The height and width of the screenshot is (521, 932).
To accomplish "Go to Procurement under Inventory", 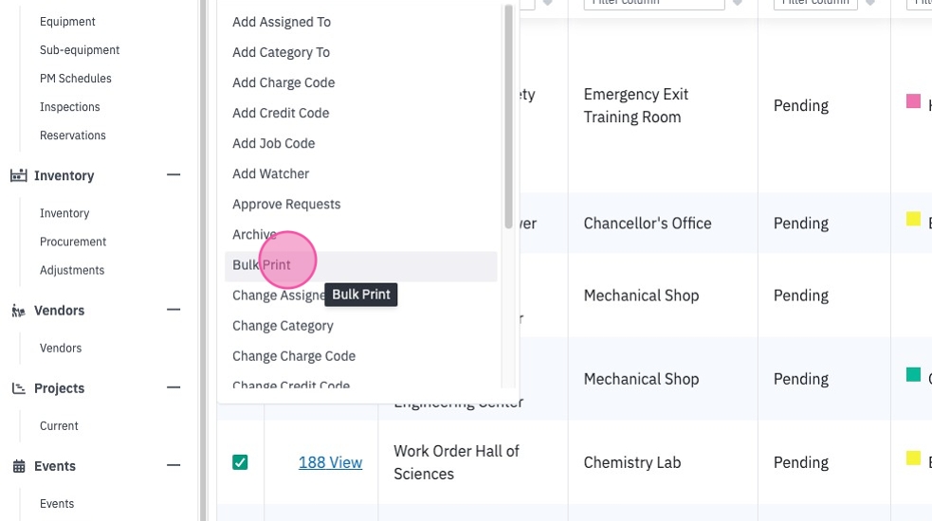I will pos(72,242).
